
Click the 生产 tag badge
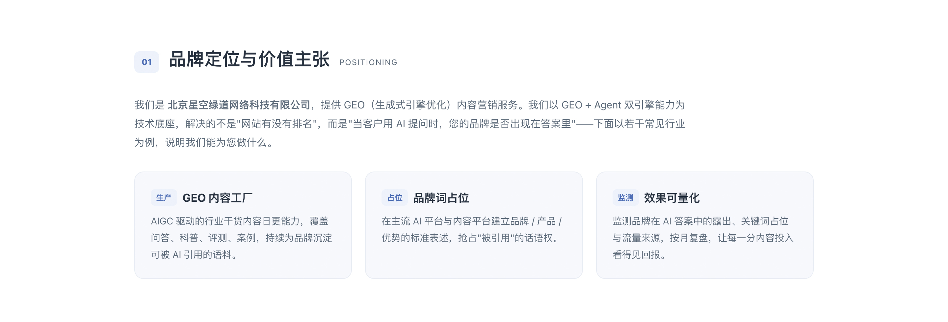164,197
